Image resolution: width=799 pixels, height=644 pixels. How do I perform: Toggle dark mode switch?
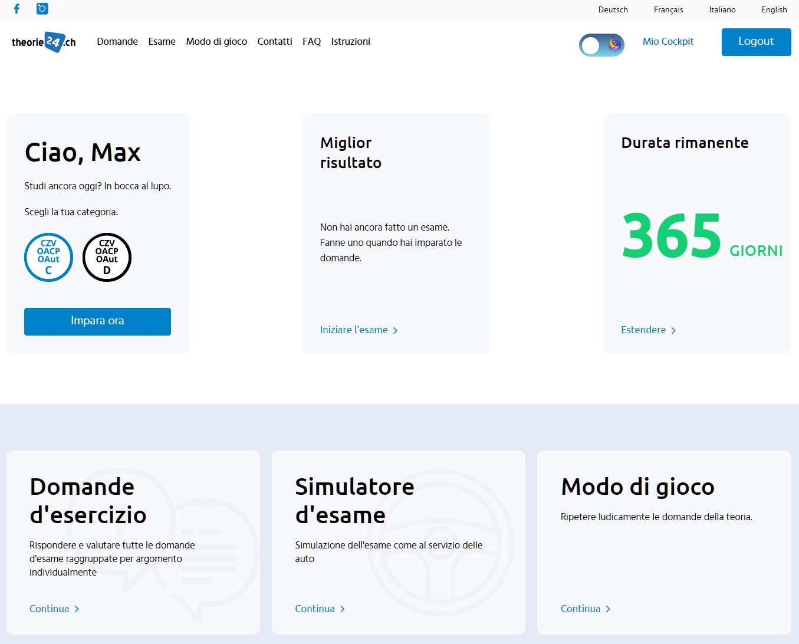pos(601,45)
